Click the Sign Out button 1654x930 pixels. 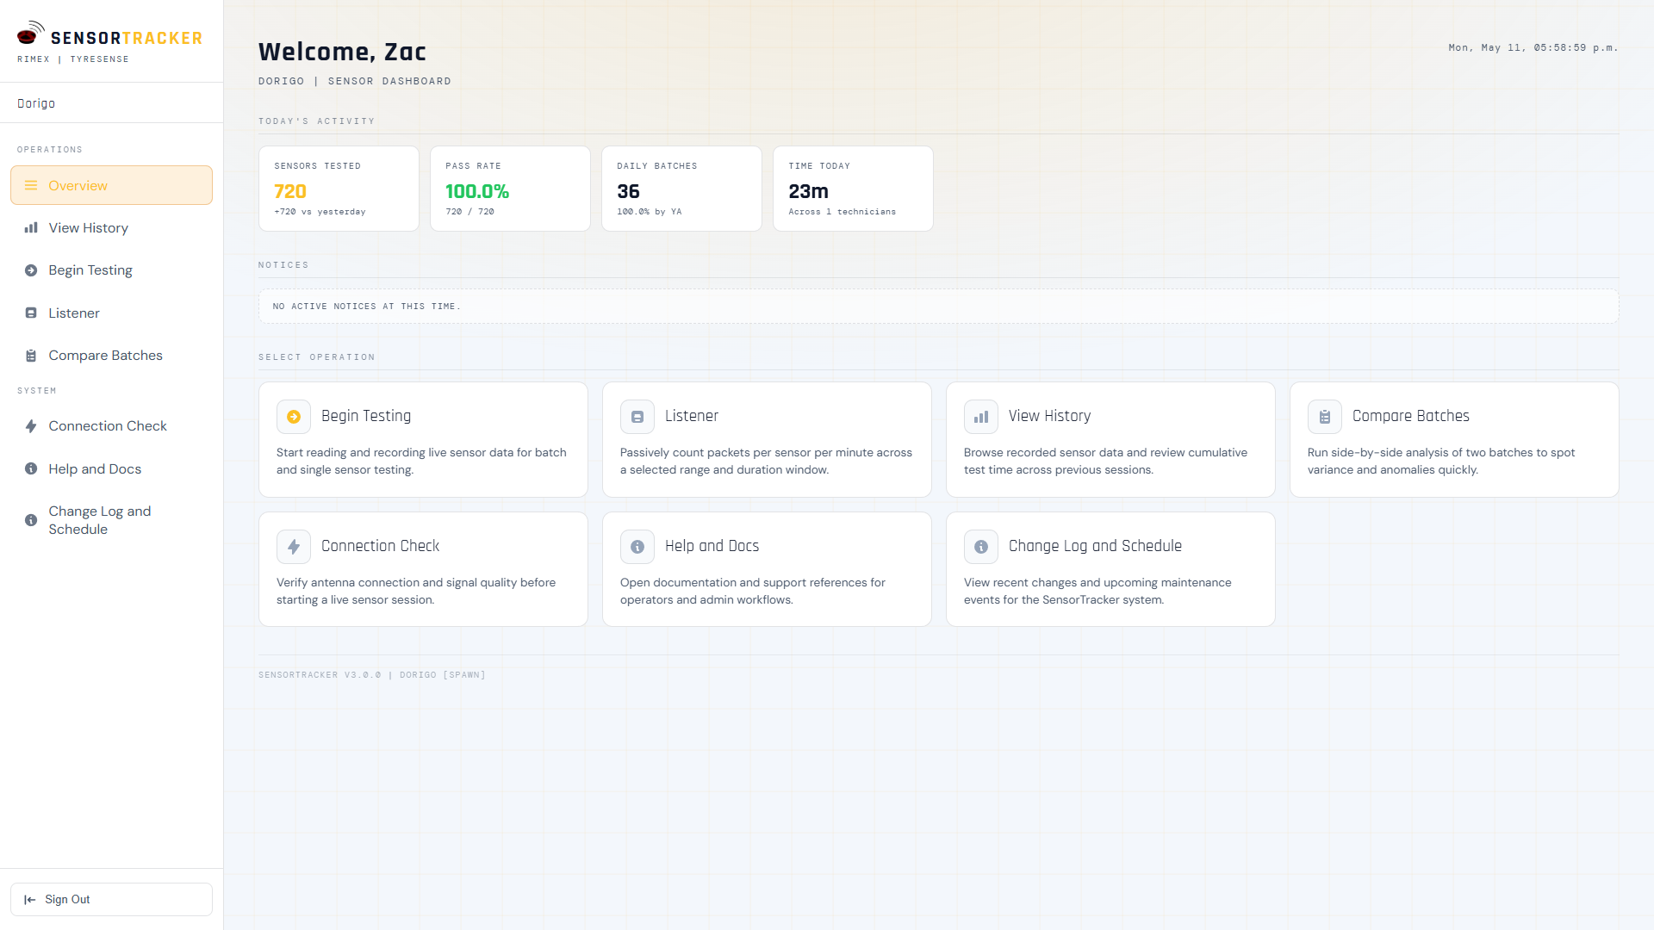point(111,899)
